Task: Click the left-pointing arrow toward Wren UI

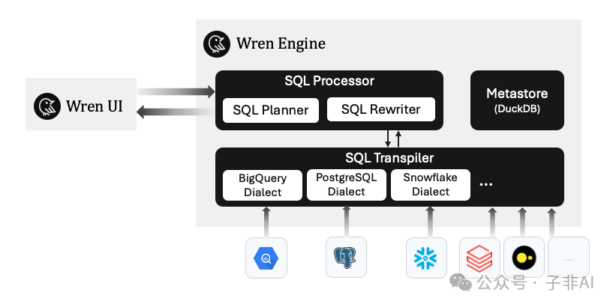Action: [x=176, y=112]
